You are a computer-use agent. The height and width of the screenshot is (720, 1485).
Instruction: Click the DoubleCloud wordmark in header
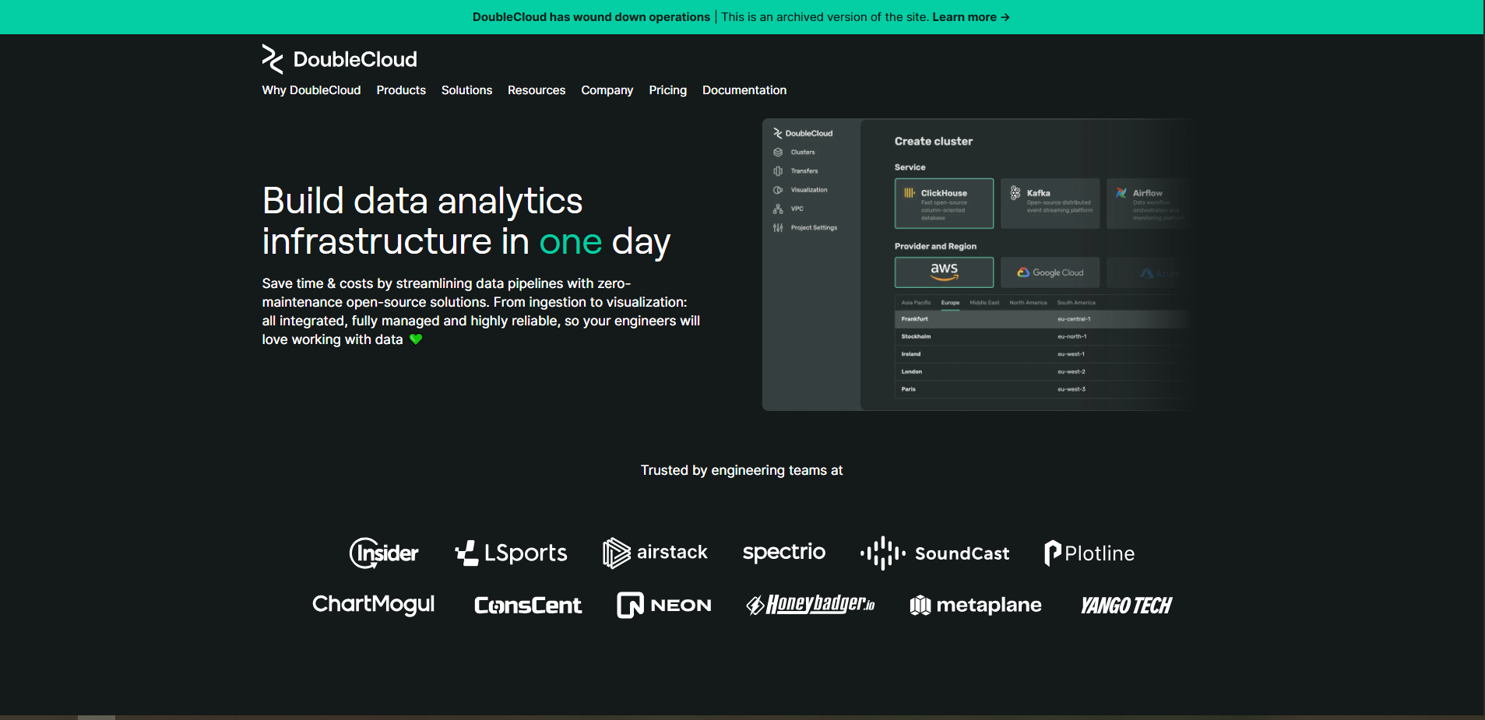pos(355,59)
